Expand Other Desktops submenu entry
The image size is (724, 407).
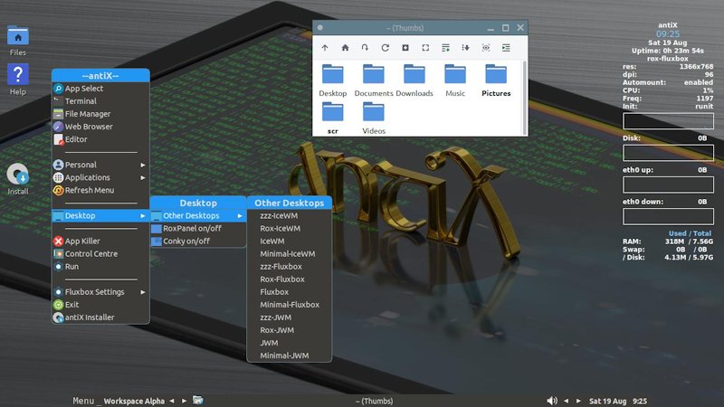coord(198,215)
